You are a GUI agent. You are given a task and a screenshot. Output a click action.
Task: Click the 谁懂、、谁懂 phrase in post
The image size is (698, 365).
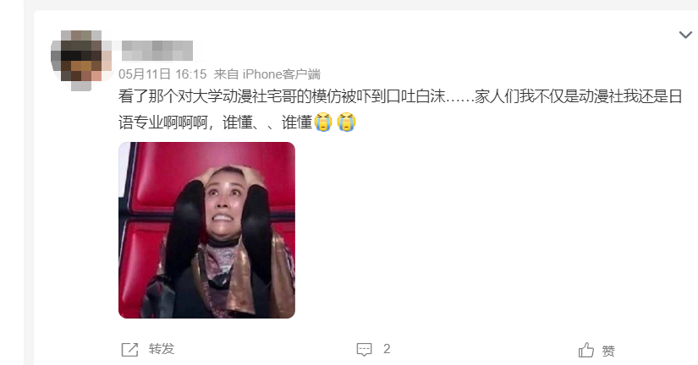(267, 123)
